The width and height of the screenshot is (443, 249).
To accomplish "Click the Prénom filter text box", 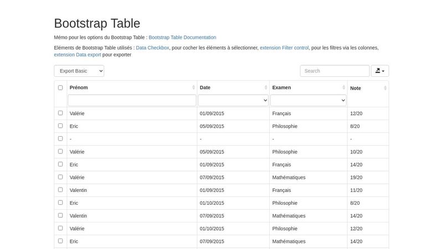I will pyautogui.click(x=132, y=100).
